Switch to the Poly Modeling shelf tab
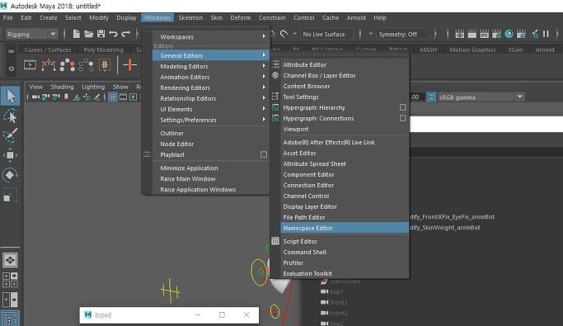Image resolution: width=563 pixels, height=326 pixels. 103,50
